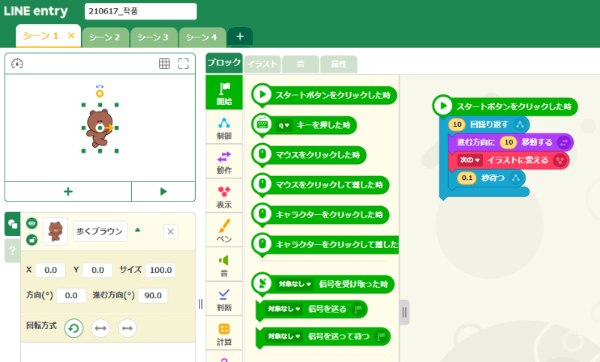Open the q key dropdown in palette block
Screen dimensions: 600x362
point(284,125)
